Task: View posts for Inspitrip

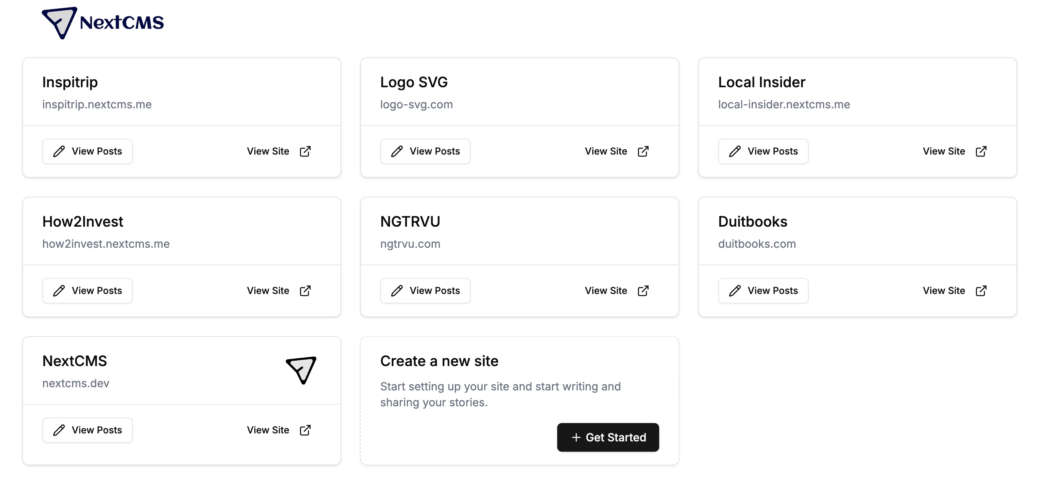Action: coord(88,151)
